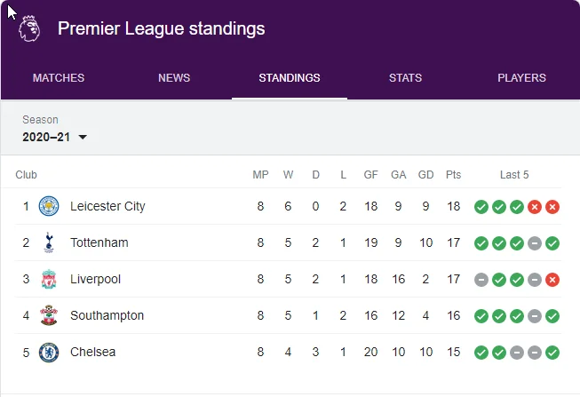Click the Chelsea club crest

tap(49, 353)
